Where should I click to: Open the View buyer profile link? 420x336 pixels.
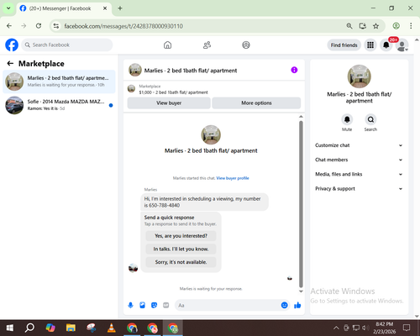pos(233,178)
